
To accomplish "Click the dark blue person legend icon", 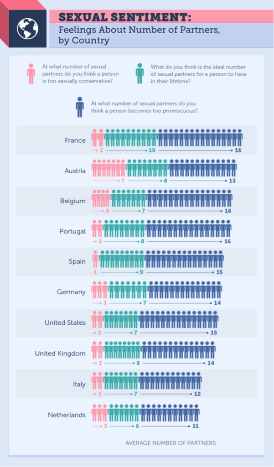I will 79,107.
